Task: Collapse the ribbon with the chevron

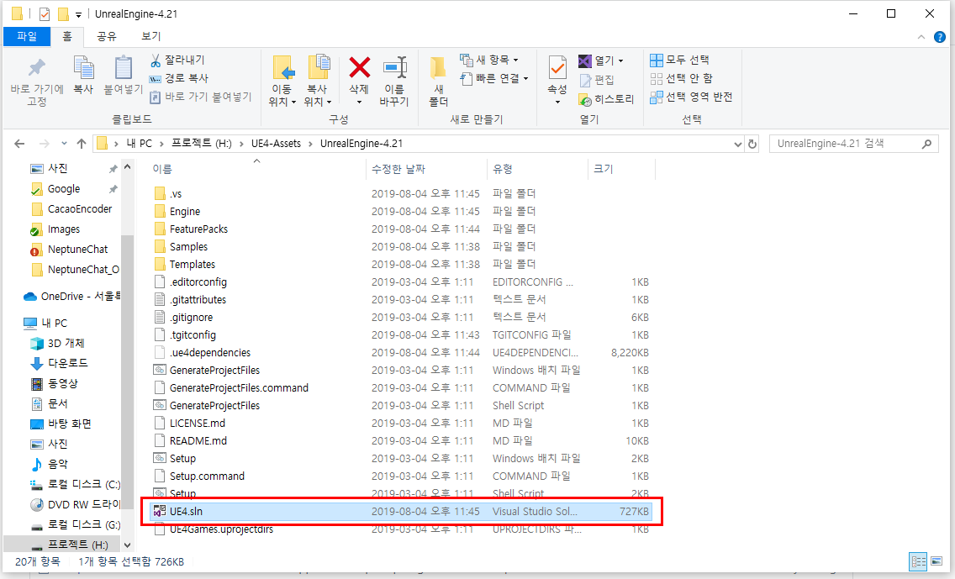Action: click(x=921, y=37)
